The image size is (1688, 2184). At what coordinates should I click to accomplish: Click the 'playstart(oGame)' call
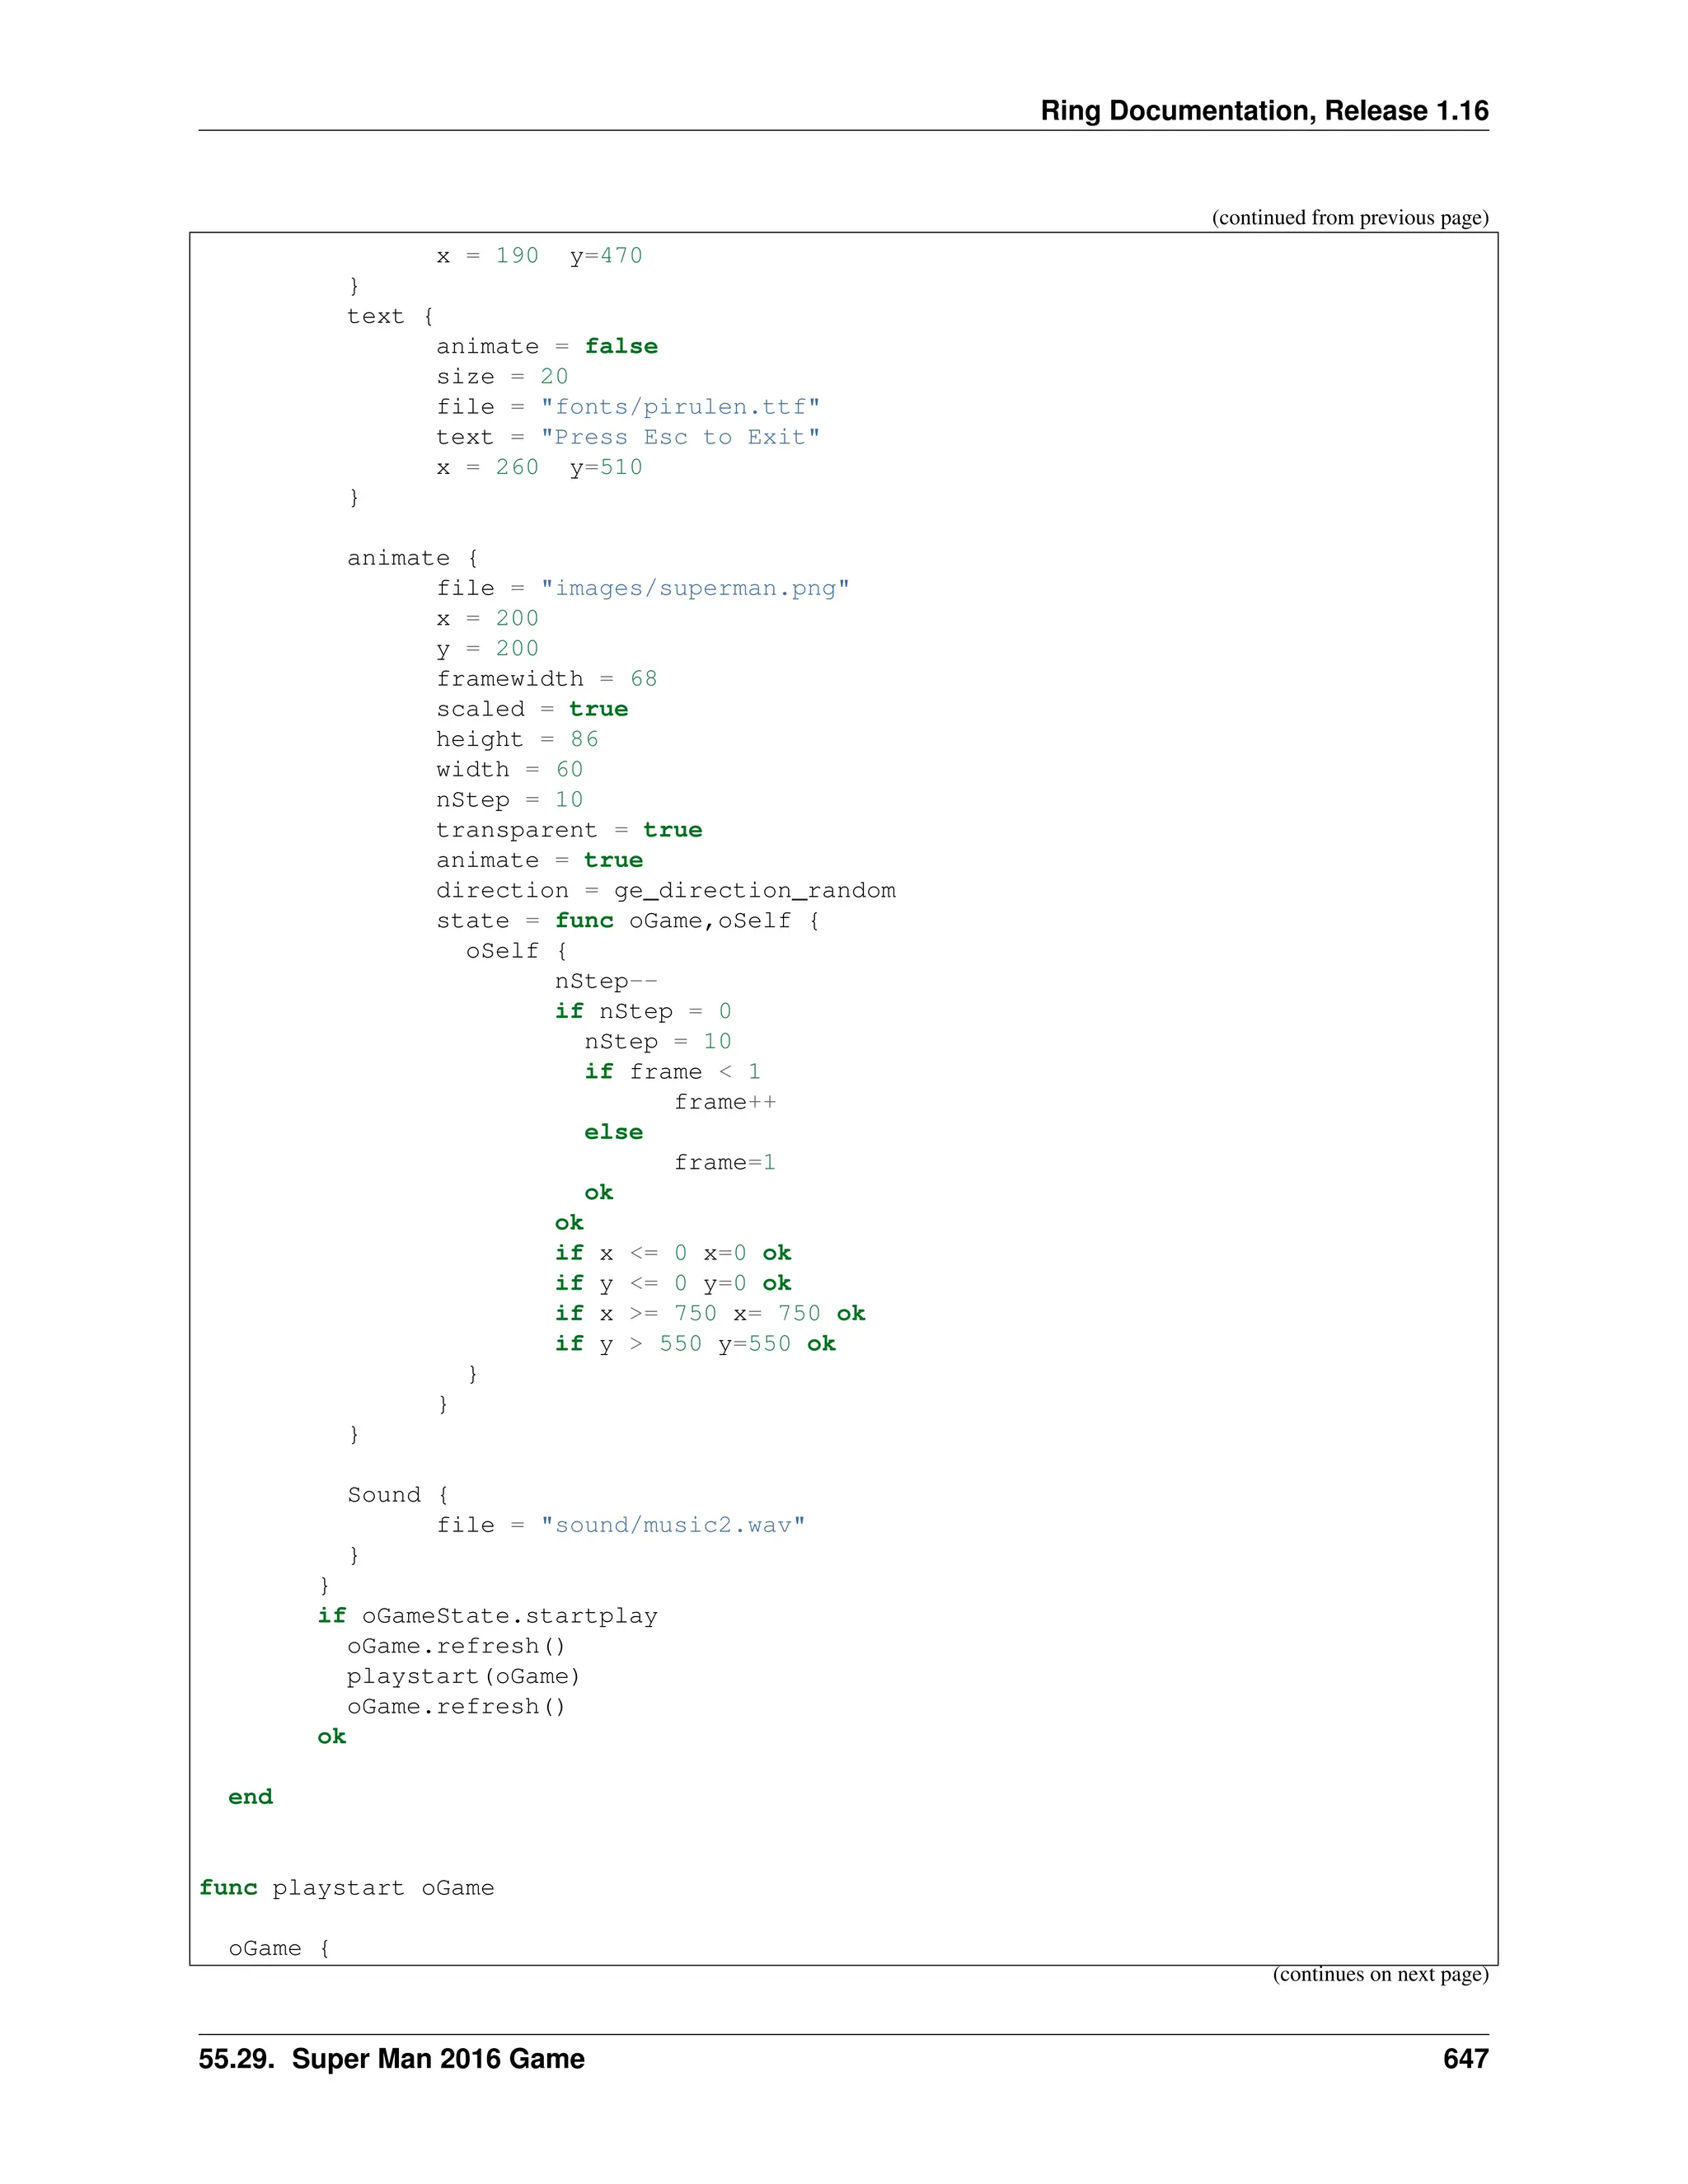[x=463, y=1676]
